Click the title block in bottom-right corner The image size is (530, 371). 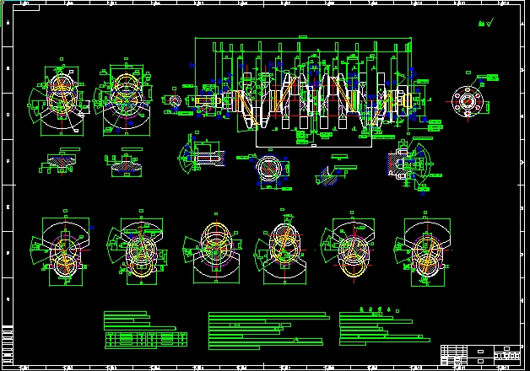pyautogui.click(x=481, y=354)
